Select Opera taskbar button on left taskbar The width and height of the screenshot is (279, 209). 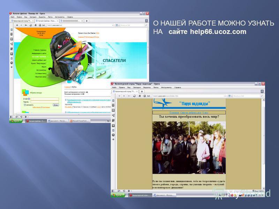36,121
